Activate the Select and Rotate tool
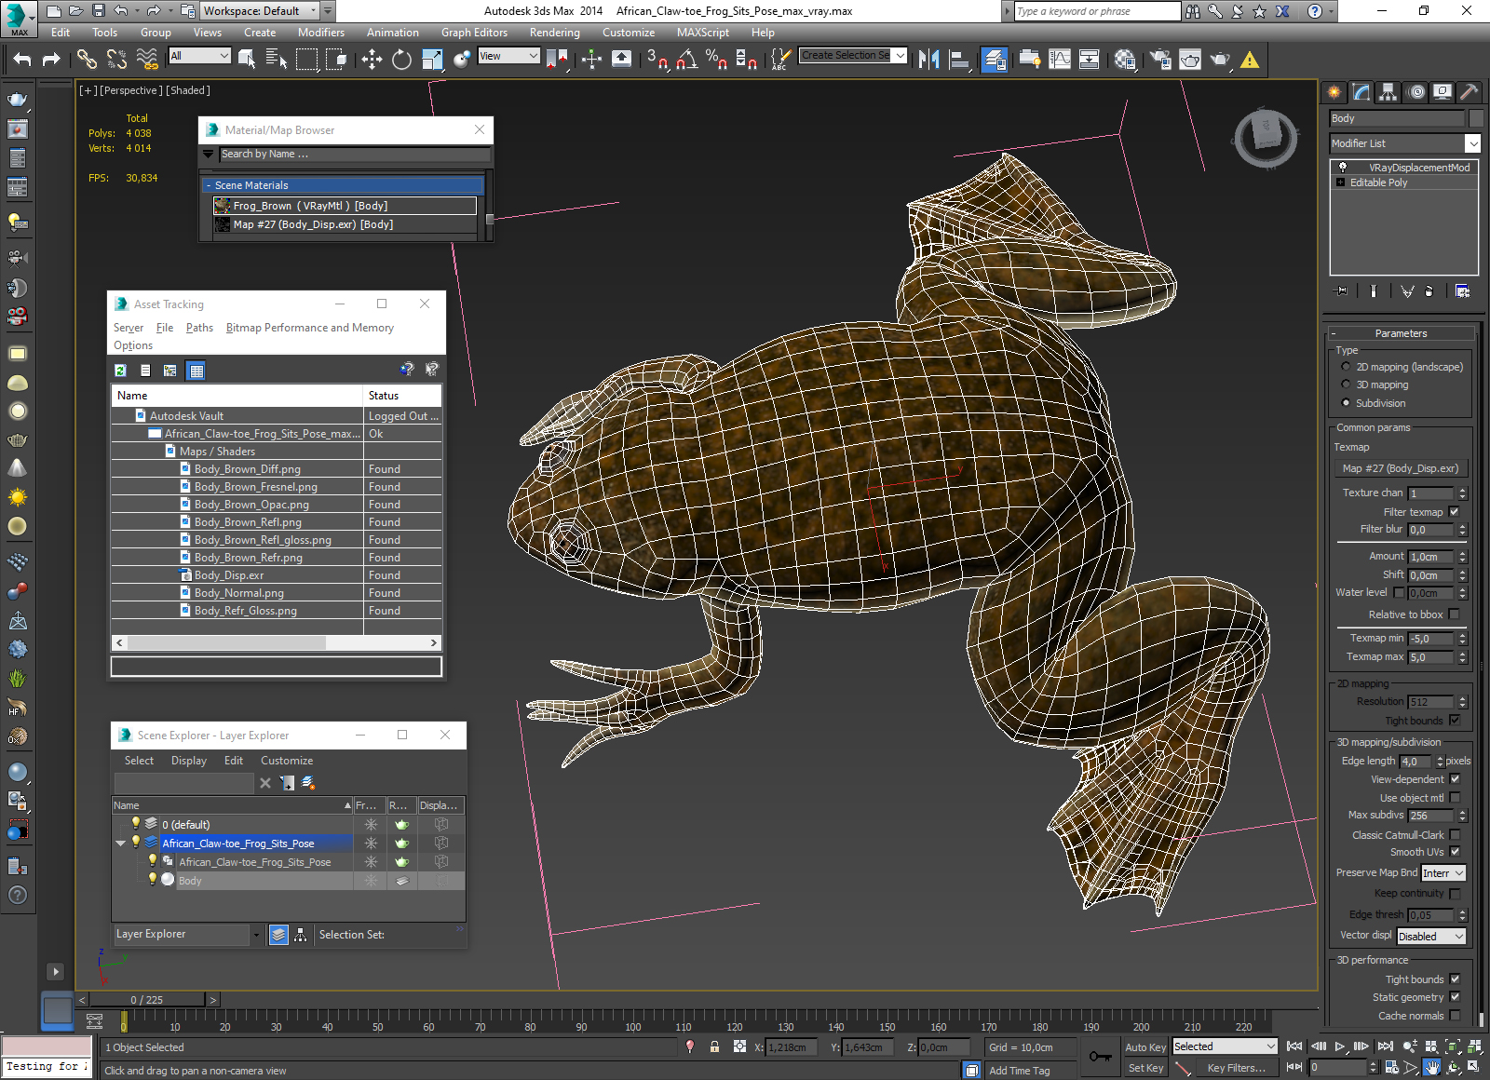Viewport: 1490px width, 1080px height. [401, 60]
